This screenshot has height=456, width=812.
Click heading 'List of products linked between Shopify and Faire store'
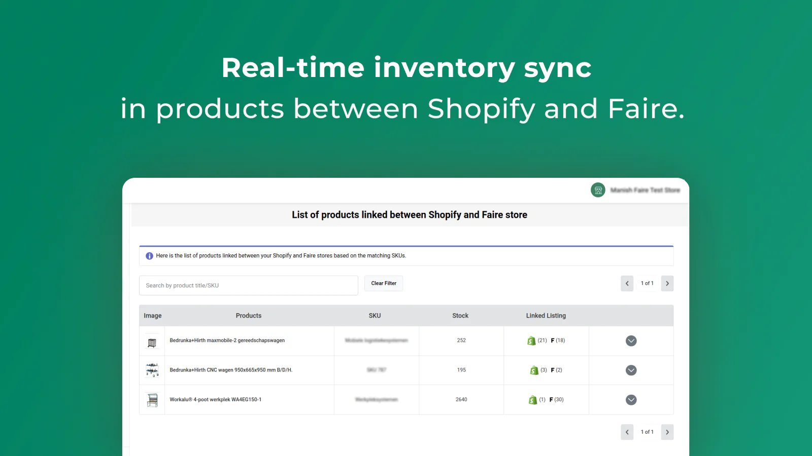pyautogui.click(x=410, y=215)
